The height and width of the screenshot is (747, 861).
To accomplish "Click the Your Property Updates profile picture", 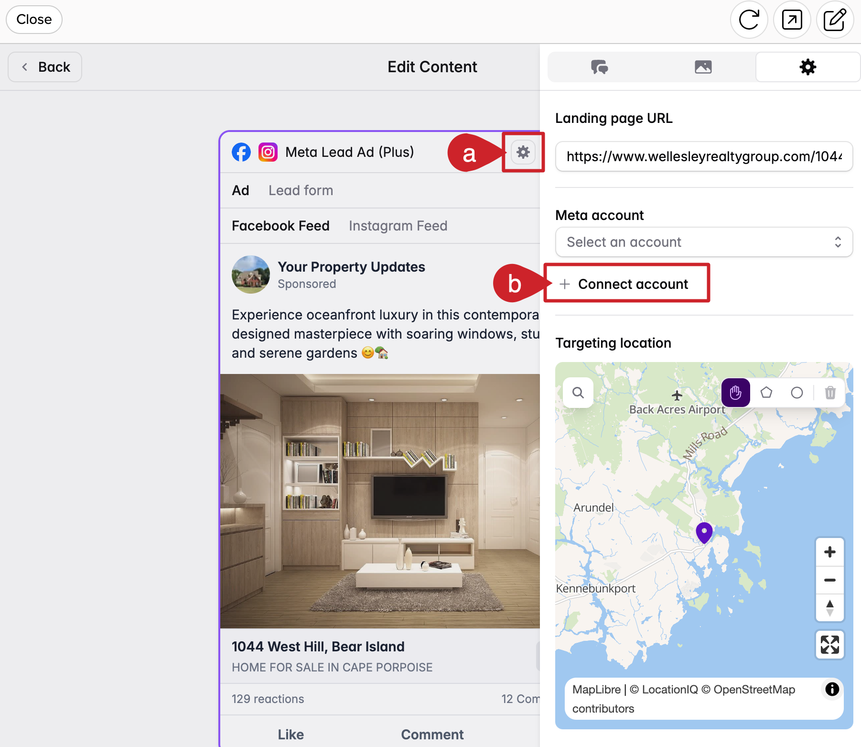I will pyautogui.click(x=251, y=275).
